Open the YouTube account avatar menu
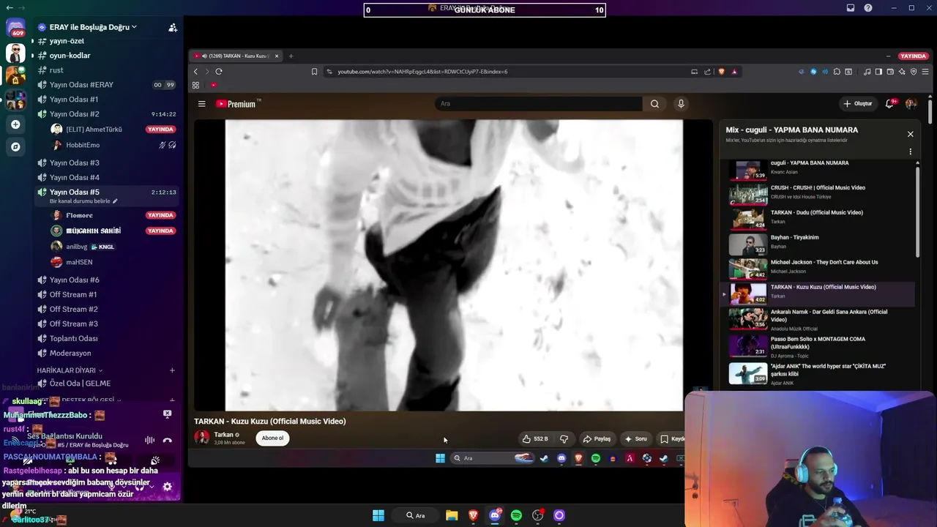 point(911,104)
